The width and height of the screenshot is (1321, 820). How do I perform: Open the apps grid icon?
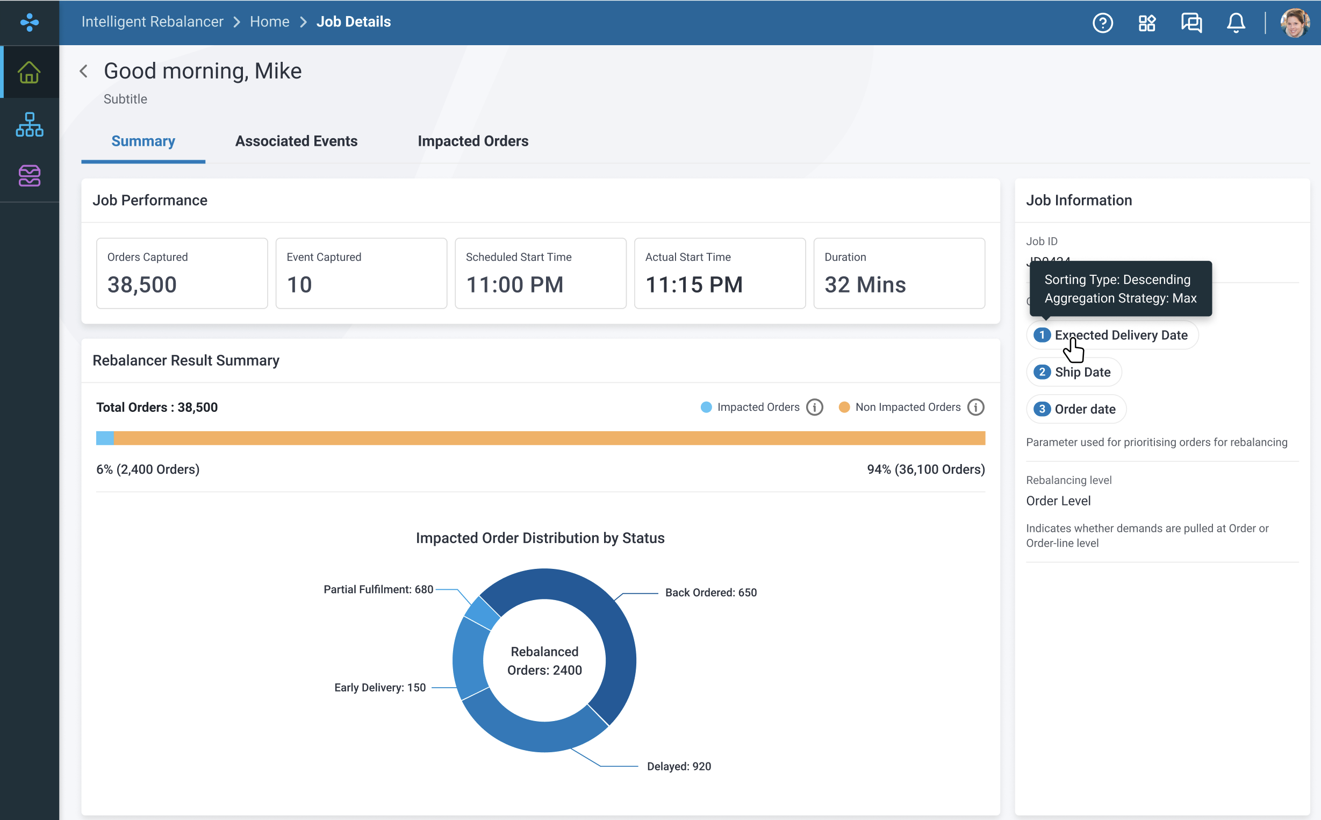coord(1146,23)
